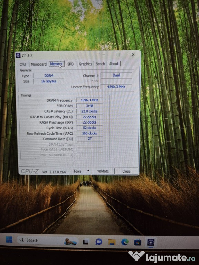Click the Tools button
Viewport: 199px width, 265px height.
(x=77, y=171)
